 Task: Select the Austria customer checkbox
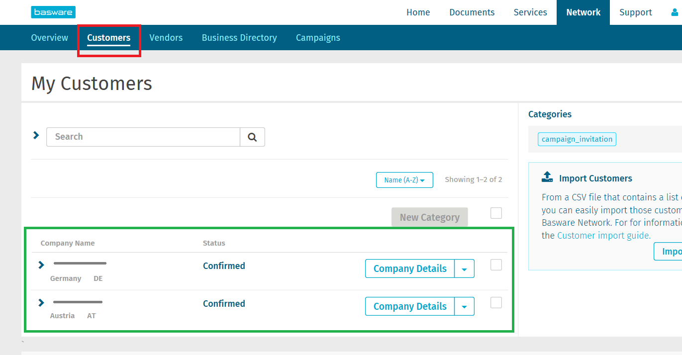pos(496,303)
